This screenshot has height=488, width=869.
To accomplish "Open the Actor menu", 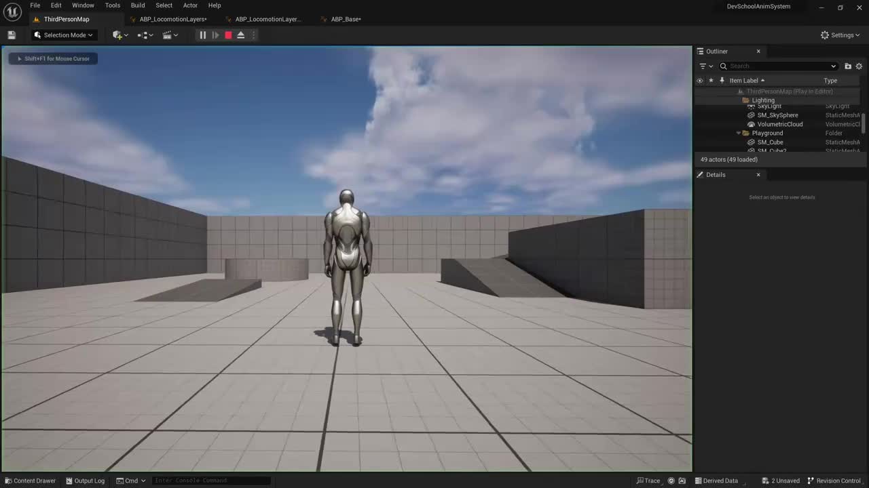I will pyautogui.click(x=190, y=5).
